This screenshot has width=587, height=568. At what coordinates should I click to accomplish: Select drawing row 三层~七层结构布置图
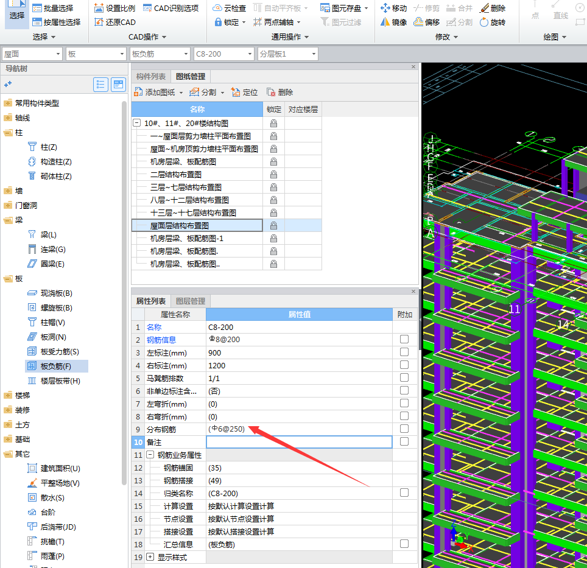click(x=197, y=187)
